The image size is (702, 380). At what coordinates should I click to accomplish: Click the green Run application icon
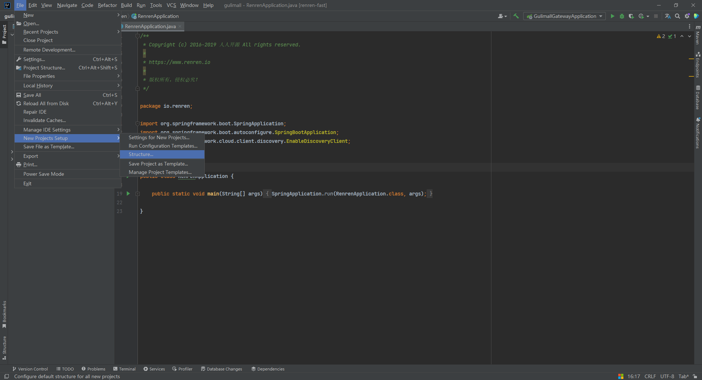tap(612, 16)
